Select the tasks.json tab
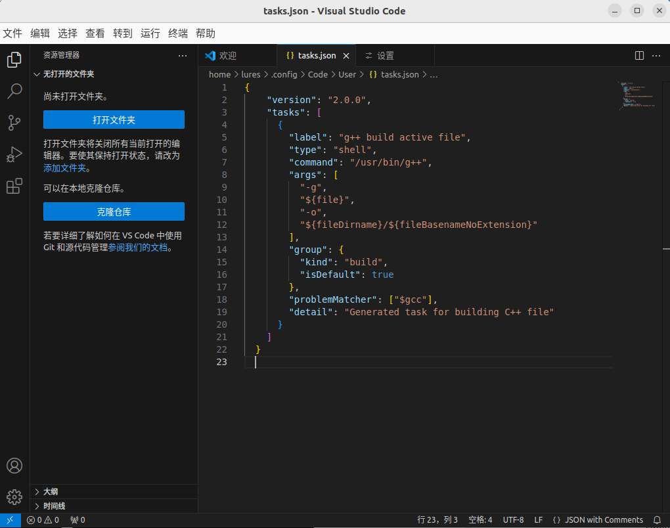This screenshot has height=528, width=670. click(x=317, y=56)
